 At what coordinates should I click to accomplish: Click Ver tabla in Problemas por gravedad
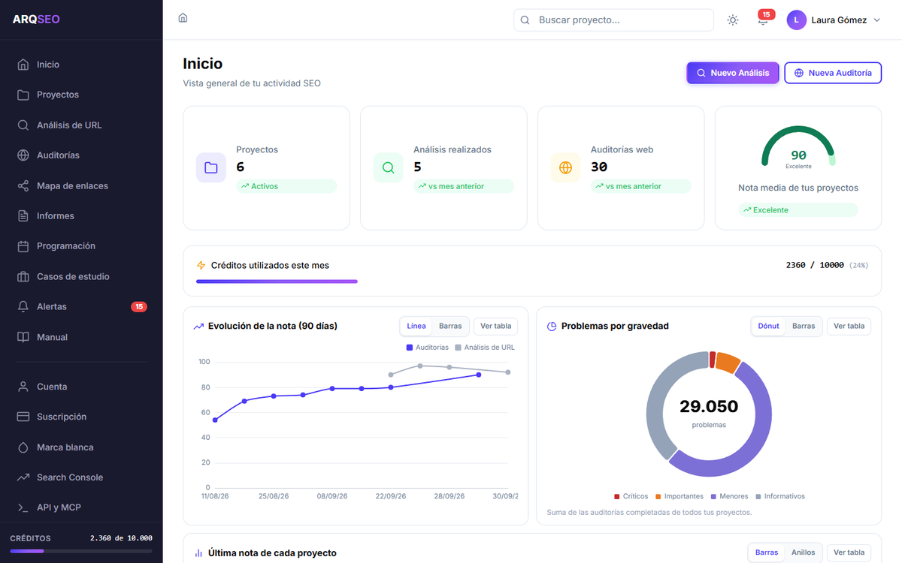coord(849,326)
